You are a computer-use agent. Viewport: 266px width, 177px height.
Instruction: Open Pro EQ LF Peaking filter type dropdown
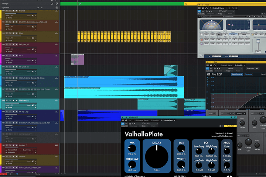[x=241, y=114]
